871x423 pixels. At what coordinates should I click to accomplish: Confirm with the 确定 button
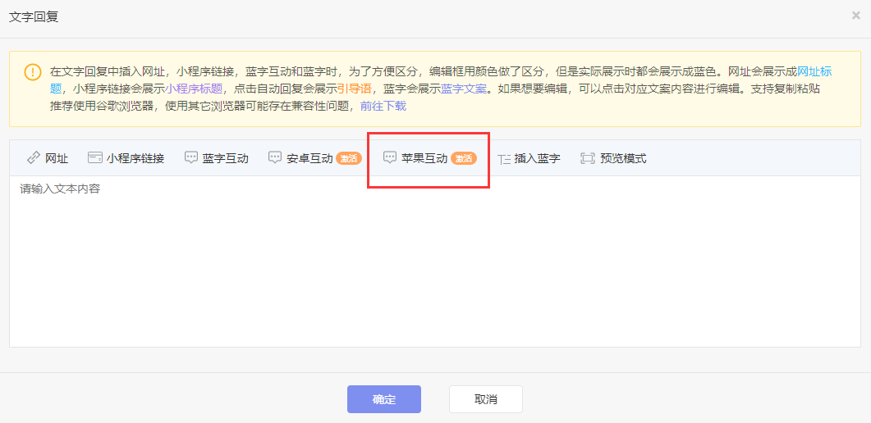[384, 399]
